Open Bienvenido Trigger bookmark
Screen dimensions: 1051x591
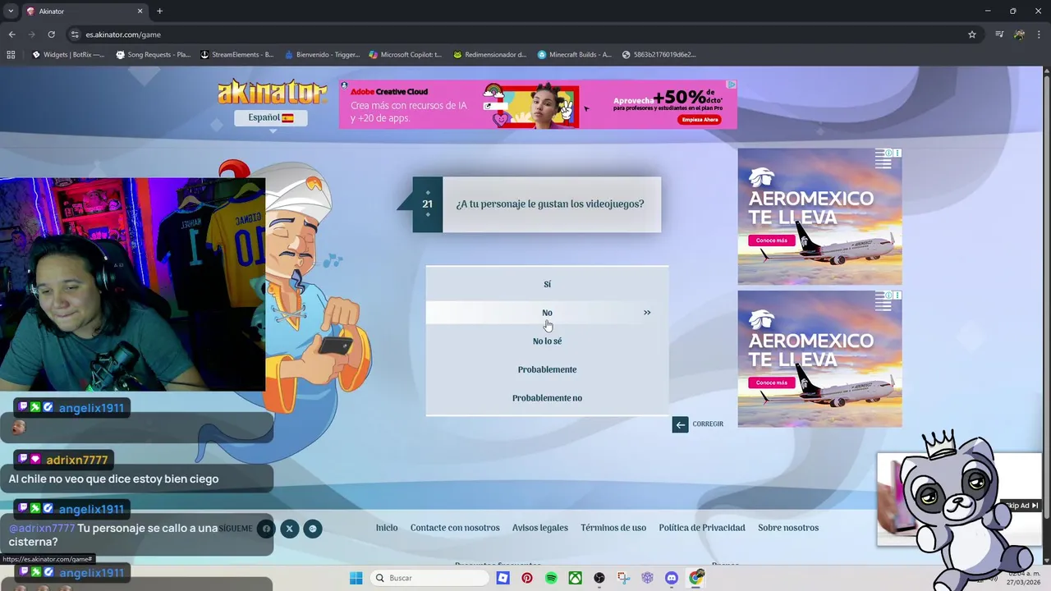(x=322, y=55)
